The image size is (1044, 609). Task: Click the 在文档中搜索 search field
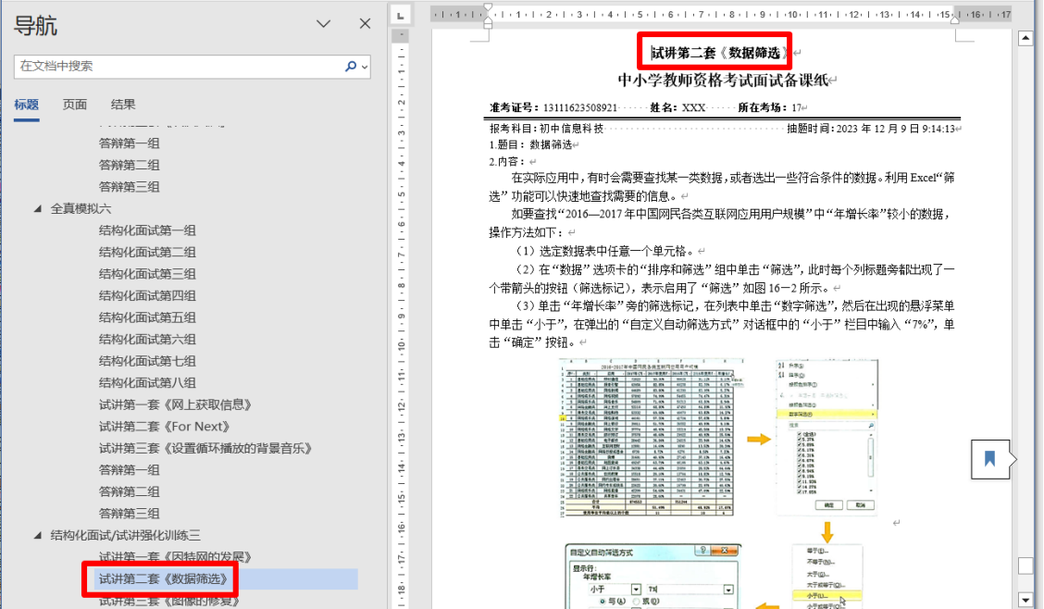(176, 67)
